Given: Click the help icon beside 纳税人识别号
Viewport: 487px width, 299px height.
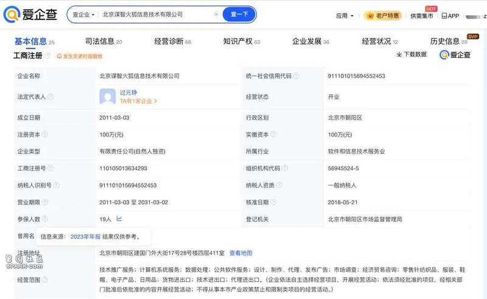Looking at the screenshot, I should (56, 185).
